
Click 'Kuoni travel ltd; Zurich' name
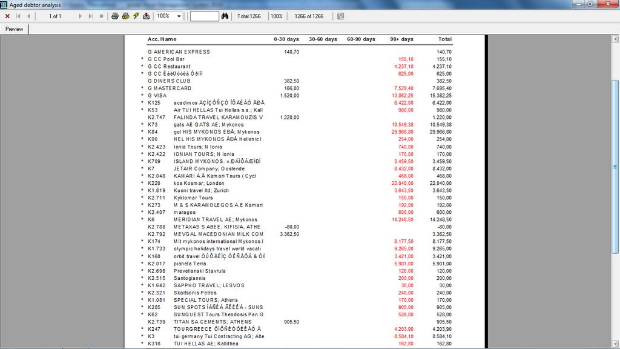201,190
